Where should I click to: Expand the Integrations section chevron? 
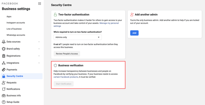point(39,63)
